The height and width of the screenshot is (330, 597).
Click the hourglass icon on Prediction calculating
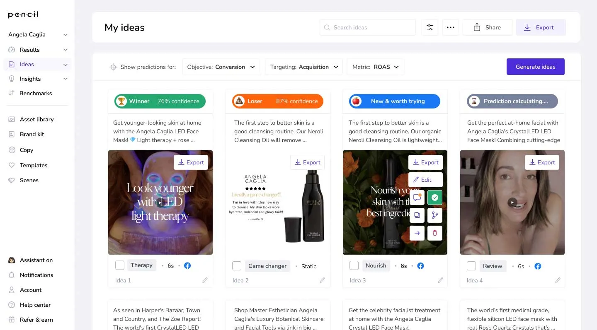click(474, 101)
